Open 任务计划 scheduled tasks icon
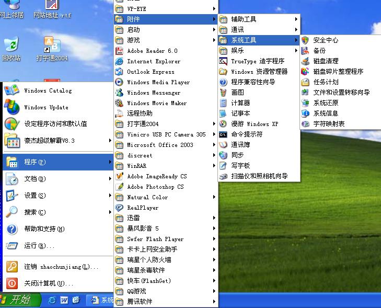Image resolution: width=381 pixels, height=308 pixels. pos(305,82)
